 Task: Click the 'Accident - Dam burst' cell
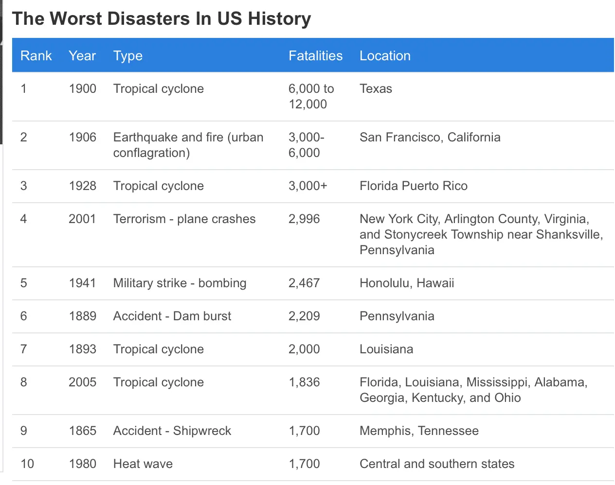click(x=172, y=316)
